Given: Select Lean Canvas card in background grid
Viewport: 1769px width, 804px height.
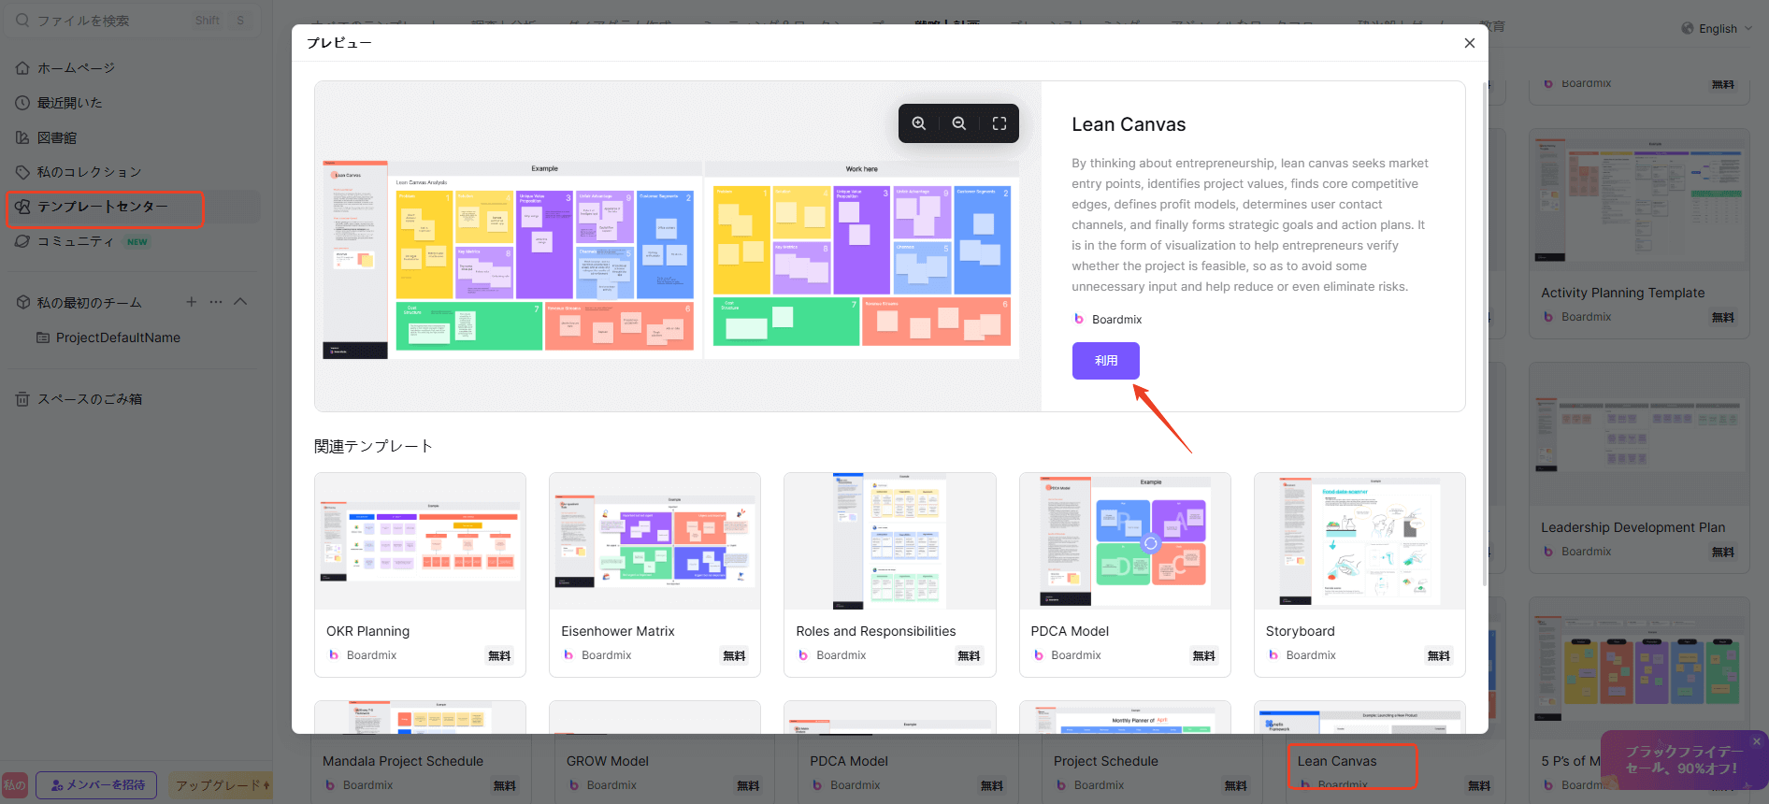Looking at the screenshot, I should tap(1337, 761).
